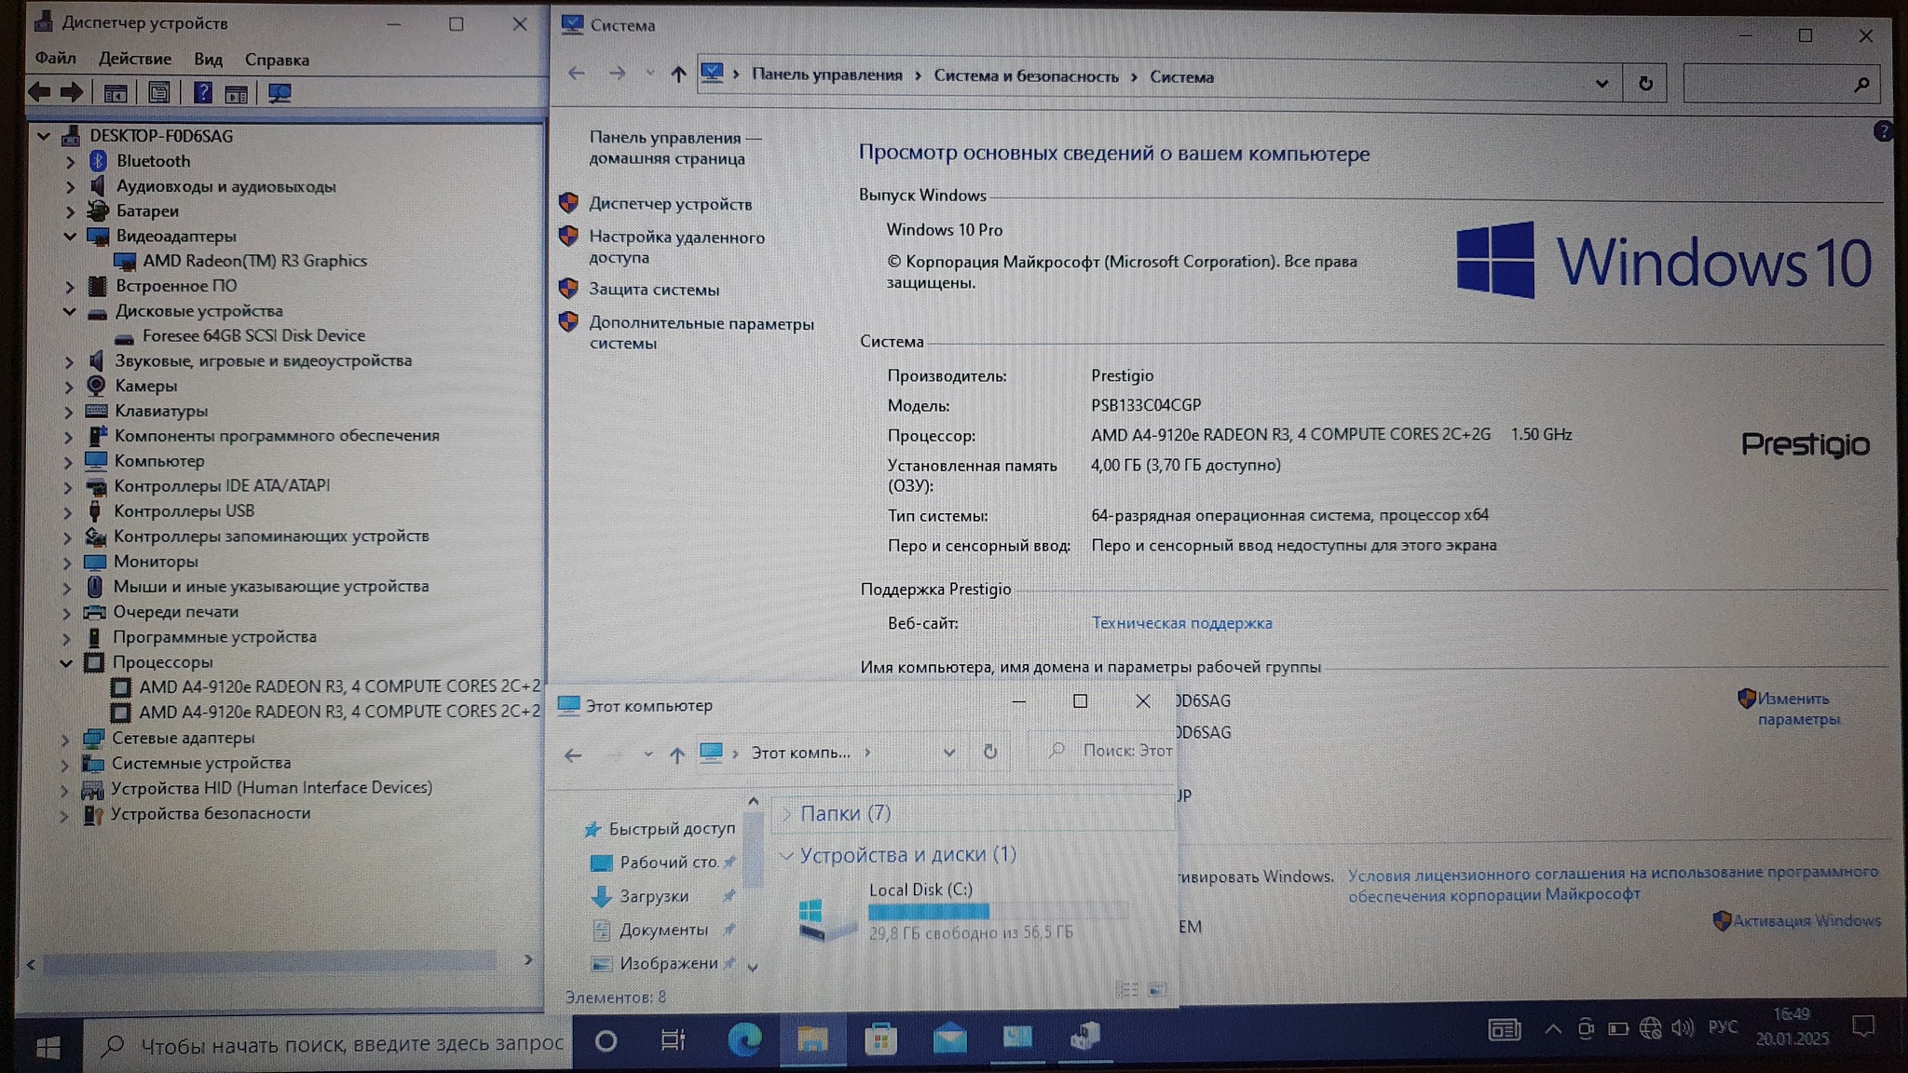Click the scan for hardware changes toolbar icon

point(279,93)
